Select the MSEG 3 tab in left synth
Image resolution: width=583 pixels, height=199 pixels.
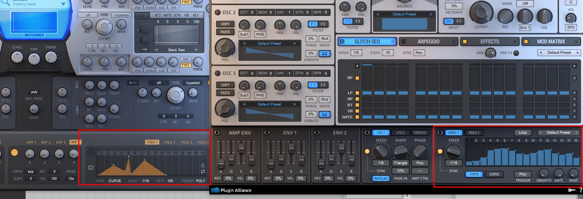click(186, 142)
